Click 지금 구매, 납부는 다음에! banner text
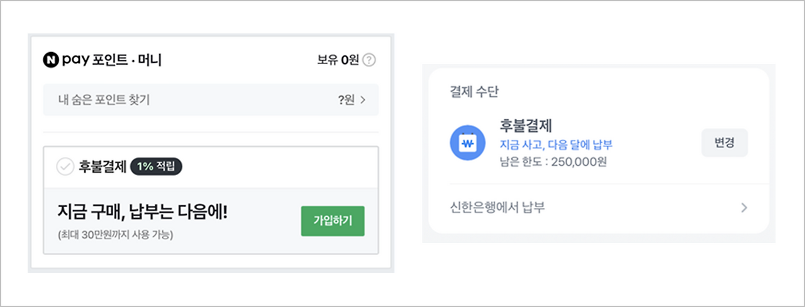This screenshot has height=307, width=805. (x=142, y=214)
